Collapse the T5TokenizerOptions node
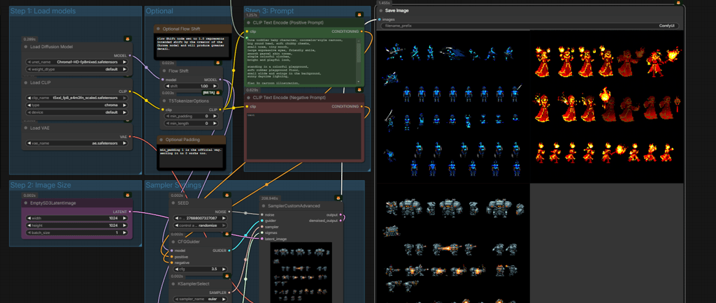The height and width of the screenshot is (303, 716). point(164,101)
